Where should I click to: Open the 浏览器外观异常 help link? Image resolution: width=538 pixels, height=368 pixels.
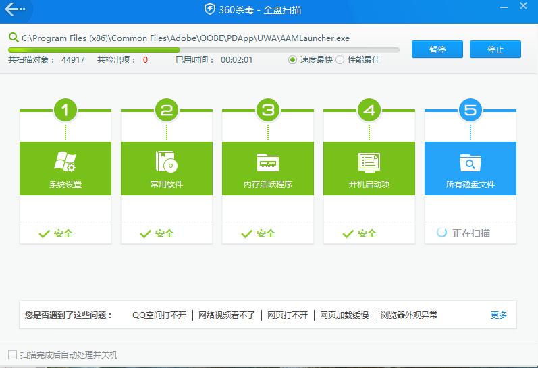(409, 315)
